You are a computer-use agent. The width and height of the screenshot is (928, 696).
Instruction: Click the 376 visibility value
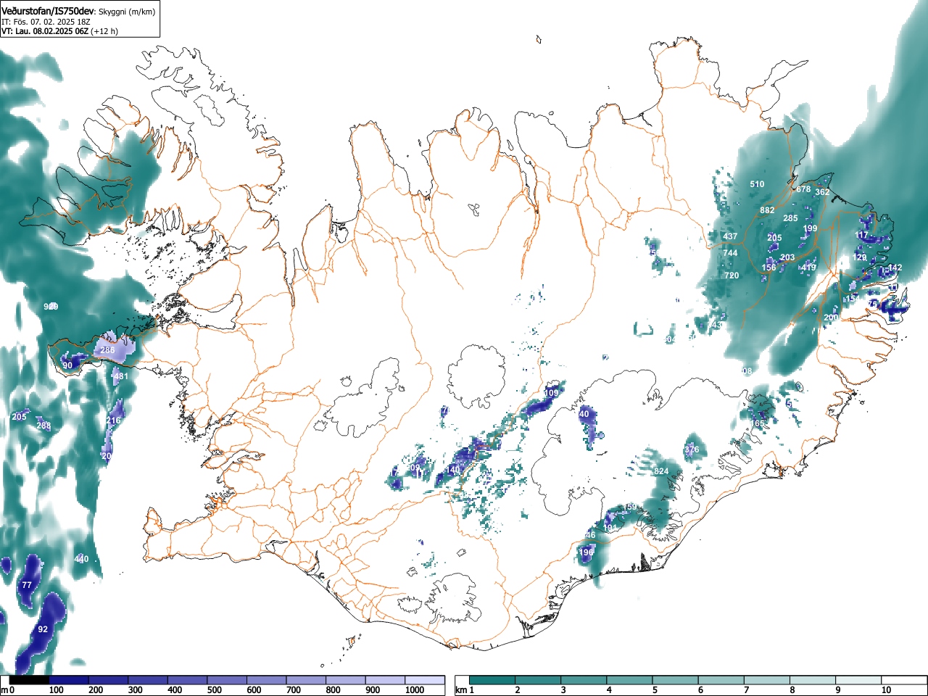[692, 449]
